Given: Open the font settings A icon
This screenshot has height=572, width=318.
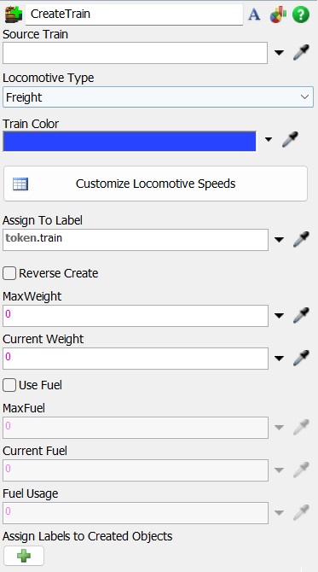Looking at the screenshot, I should 254,15.
